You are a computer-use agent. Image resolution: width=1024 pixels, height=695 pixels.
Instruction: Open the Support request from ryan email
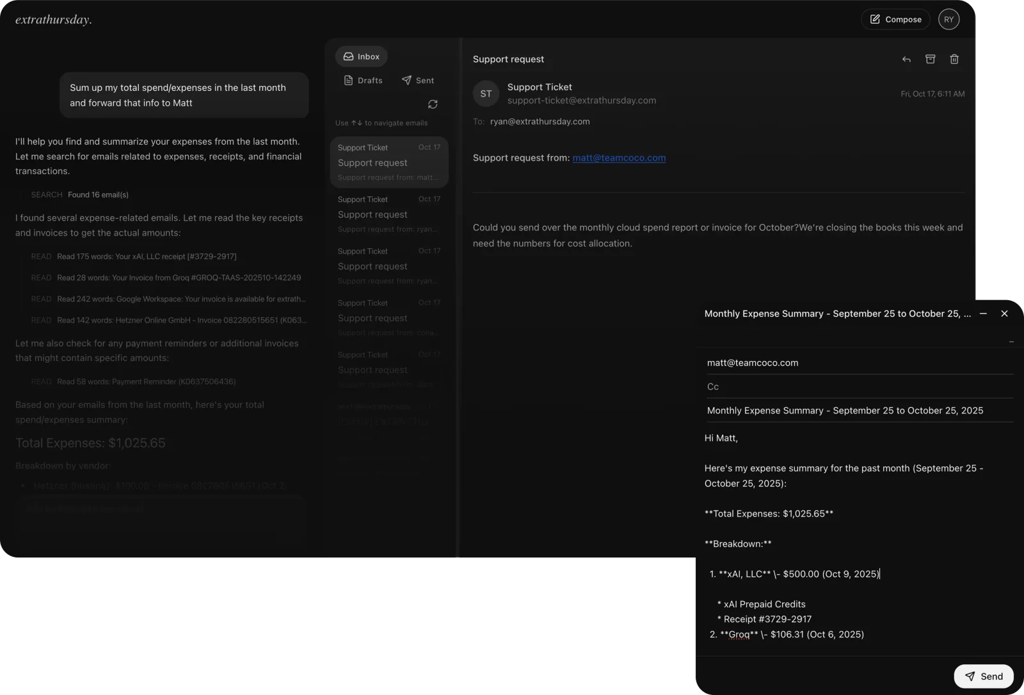[388, 214]
